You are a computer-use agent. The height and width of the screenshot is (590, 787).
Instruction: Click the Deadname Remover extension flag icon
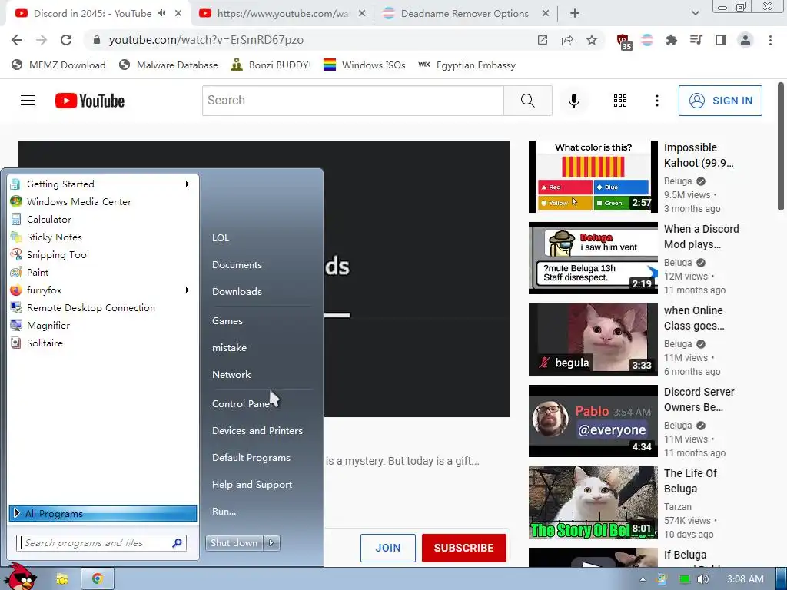pos(647,40)
